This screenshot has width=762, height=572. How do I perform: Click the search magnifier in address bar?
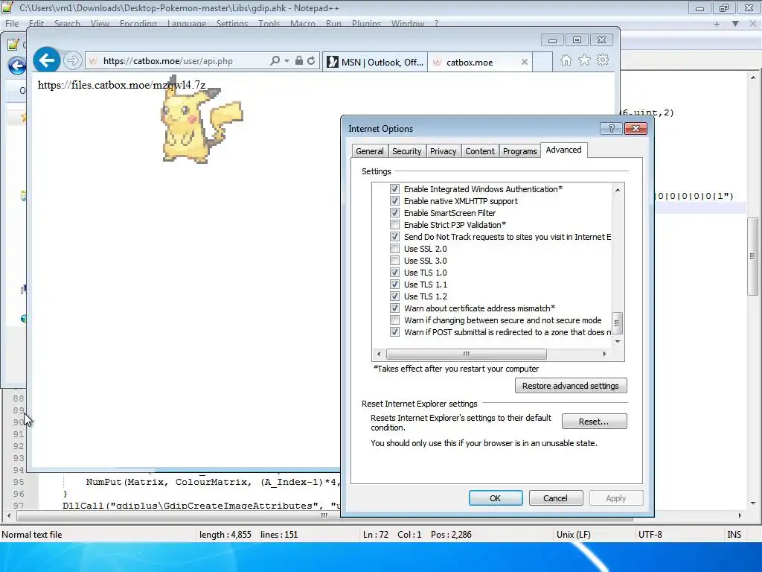click(x=275, y=61)
